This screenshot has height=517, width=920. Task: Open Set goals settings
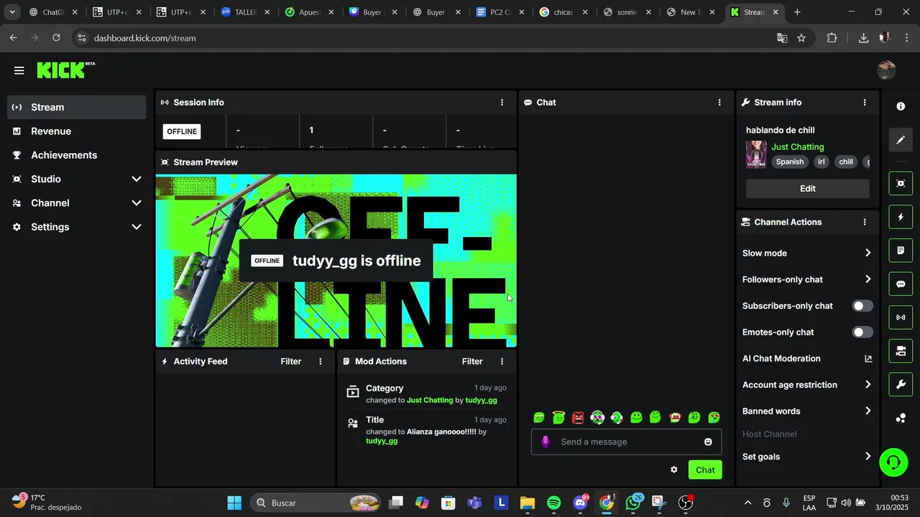[x=807, y=457]
